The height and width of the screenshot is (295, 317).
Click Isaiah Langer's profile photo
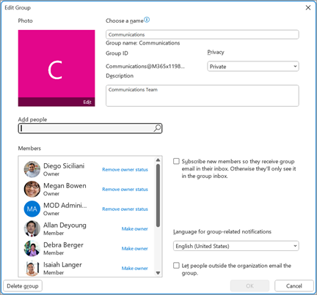coord(32,268)
